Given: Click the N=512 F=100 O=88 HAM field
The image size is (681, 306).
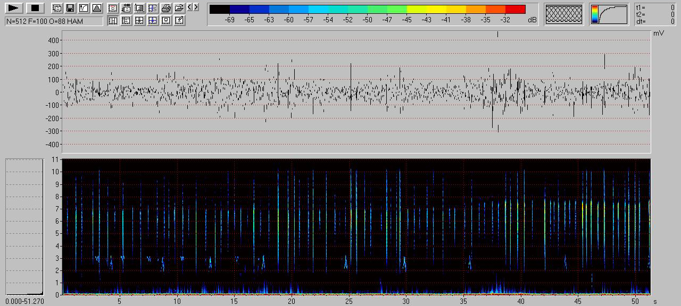Looking at the screenshot, I should [54, 21].
